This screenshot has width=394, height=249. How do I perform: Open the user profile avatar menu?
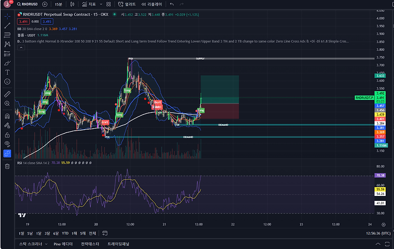(7, 4)
